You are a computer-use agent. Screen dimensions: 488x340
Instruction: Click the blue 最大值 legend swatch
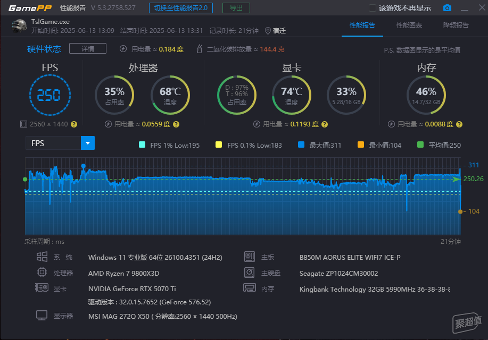301,144
